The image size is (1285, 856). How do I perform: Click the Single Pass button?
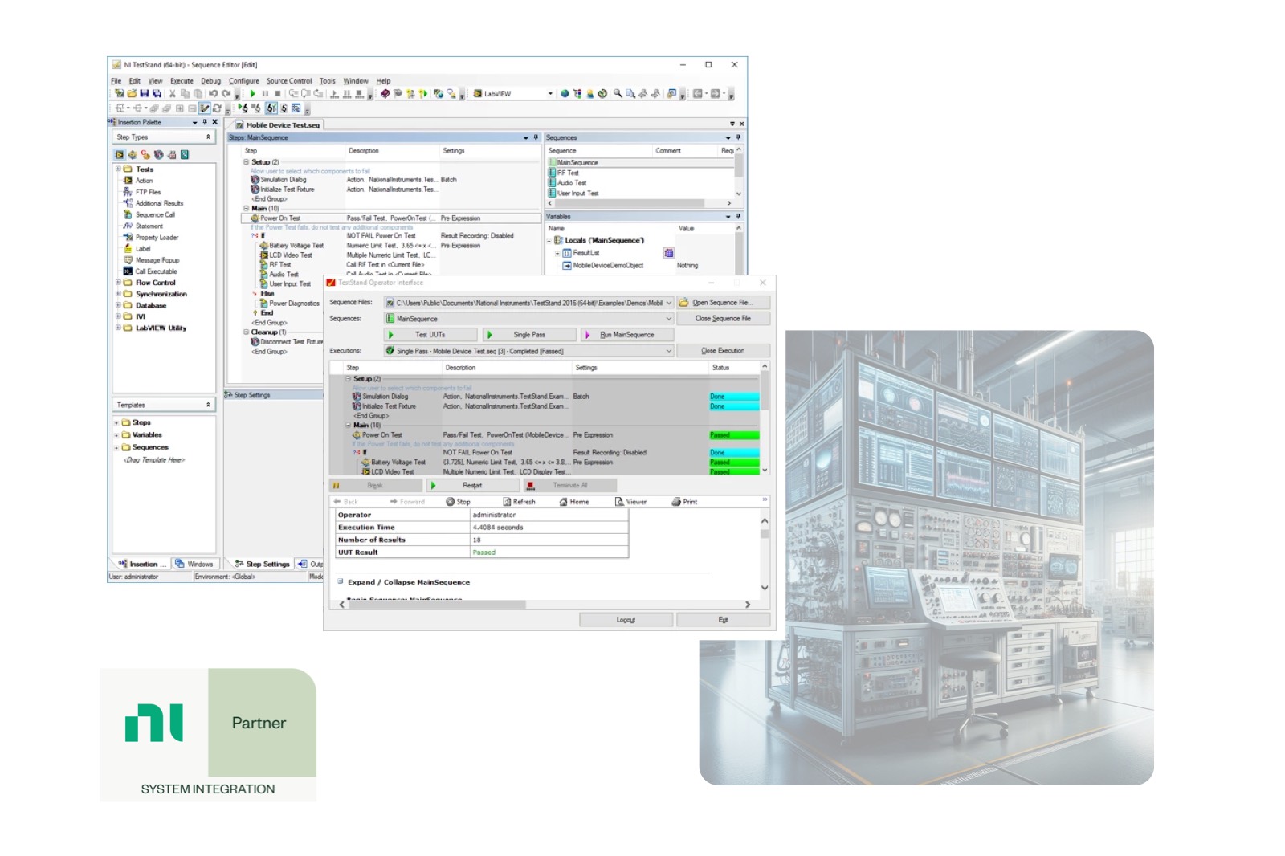(529, 335)
